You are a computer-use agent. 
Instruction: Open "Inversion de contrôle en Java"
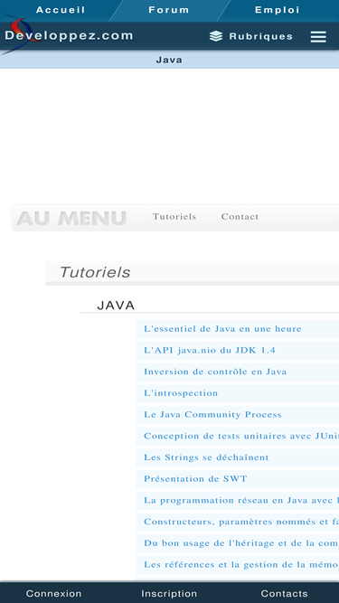tap(215, 372)
